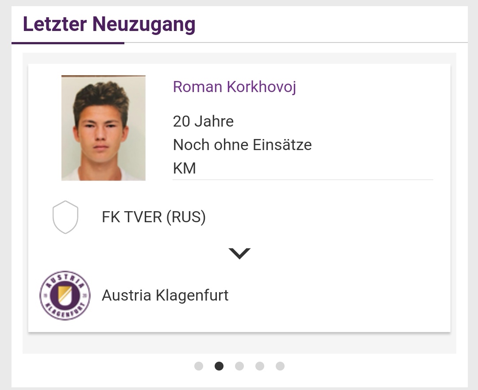Viewport: 478px width, 390px height.
Task: Click the player portrait photo
Action: pos(104,128)
